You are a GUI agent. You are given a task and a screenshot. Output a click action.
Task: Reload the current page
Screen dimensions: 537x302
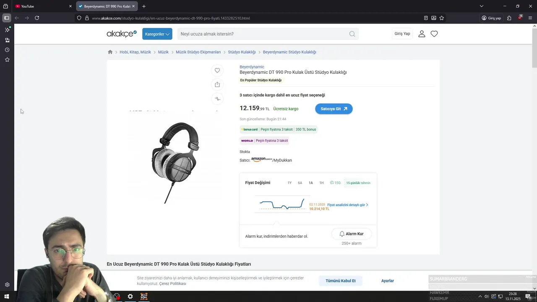tap(37, 18)
